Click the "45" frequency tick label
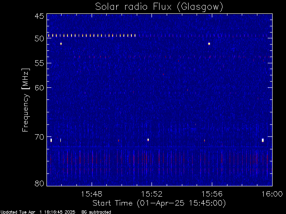Viewport: 286px width, 214px height. click(x=39, y=16)
